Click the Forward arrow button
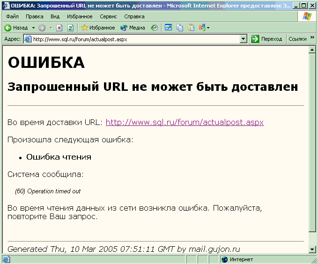The image size is (318, 264). point(42,28)
